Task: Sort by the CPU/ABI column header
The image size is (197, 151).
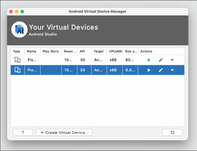Action: [115, 51]
